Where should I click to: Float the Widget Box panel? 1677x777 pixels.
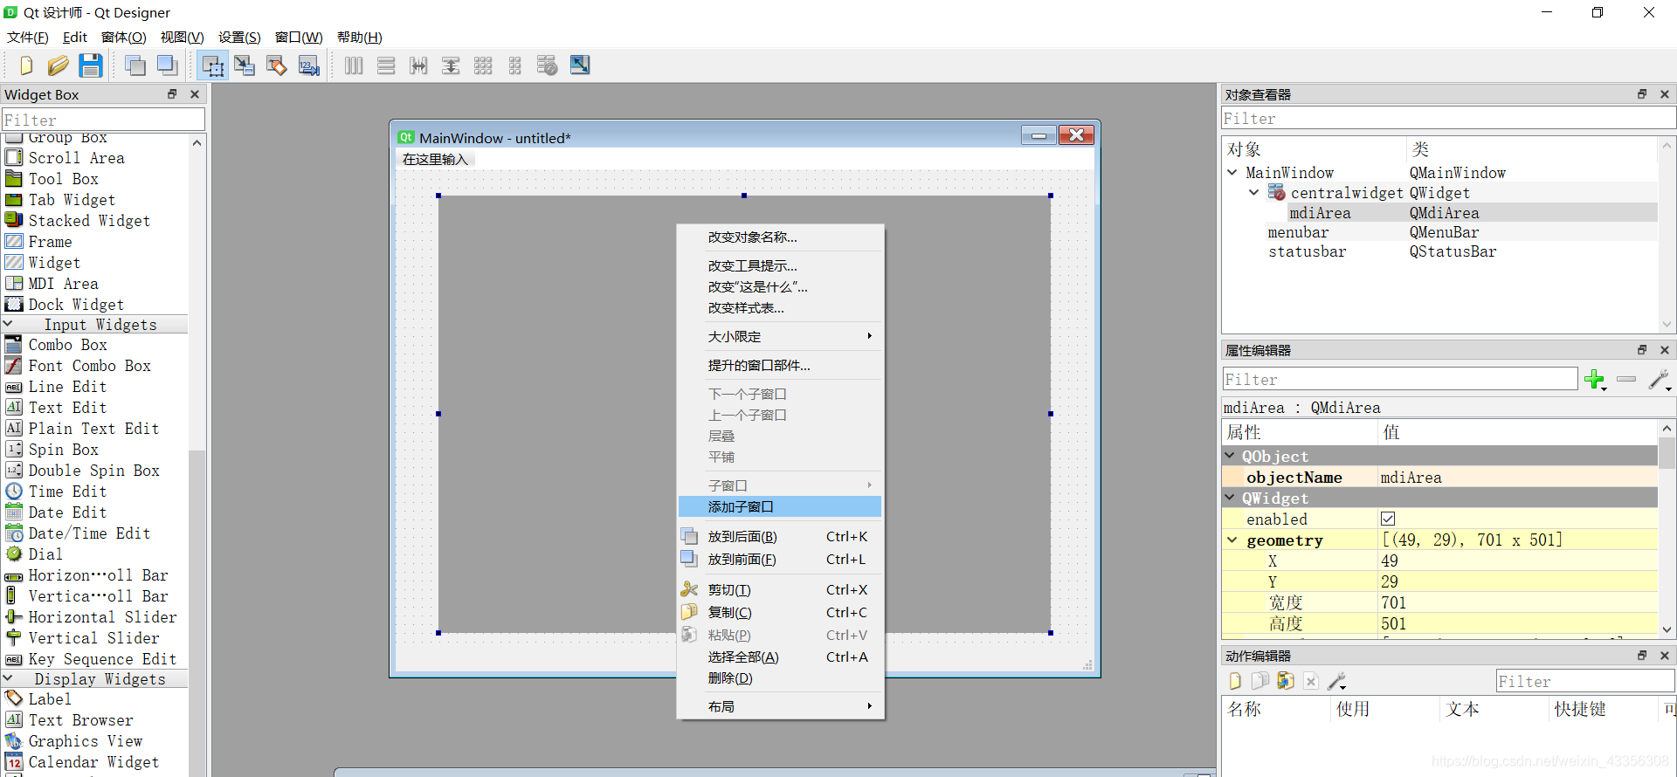pyautogui.click(x=172, y=94)
